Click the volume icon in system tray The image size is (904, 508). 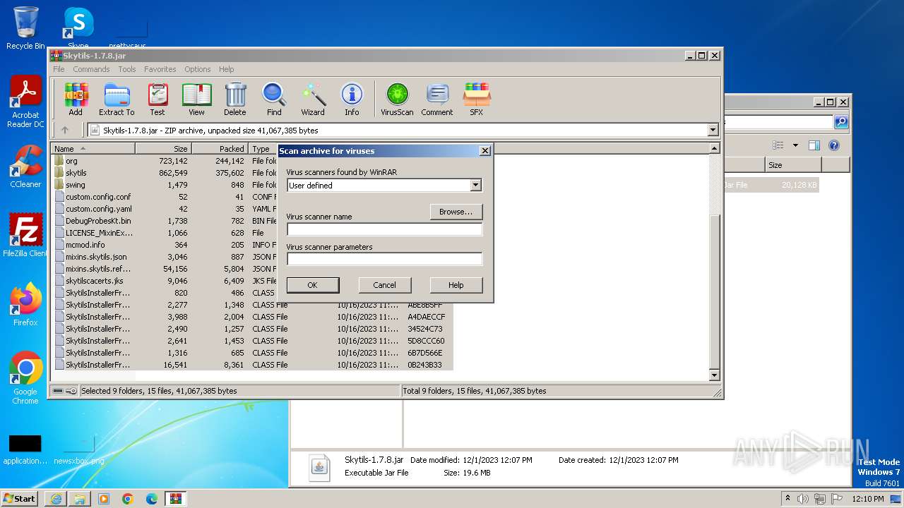click(803, 499)
